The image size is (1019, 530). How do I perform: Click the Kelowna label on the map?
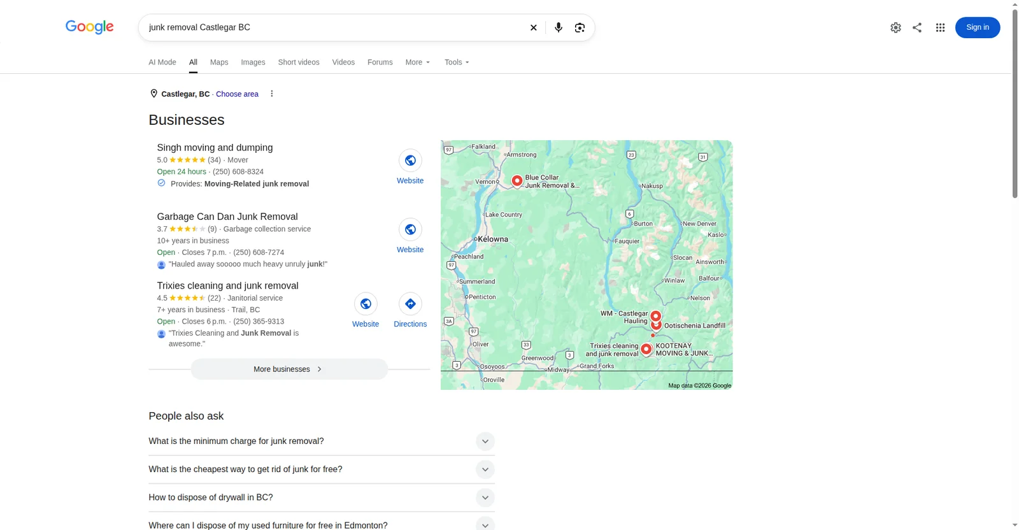pos(492,240)
